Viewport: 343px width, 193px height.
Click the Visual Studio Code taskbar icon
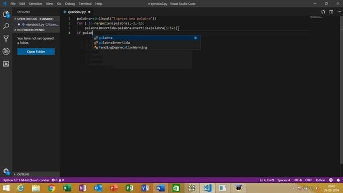pos(207,188)
